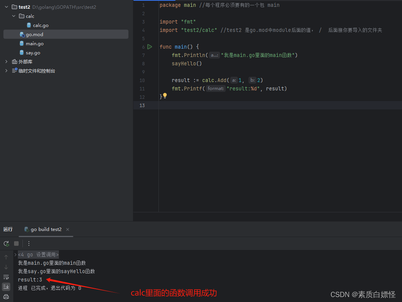The image size is (402, 302).
Task: Toggle soft-wrap in the console output
Action: click(6, 277)
